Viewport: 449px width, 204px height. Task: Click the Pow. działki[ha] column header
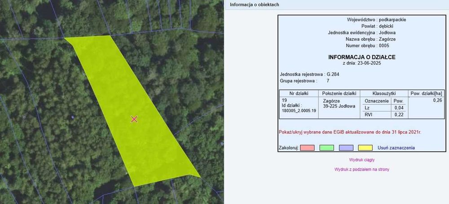pyautogui.click(x=427, y=93)
